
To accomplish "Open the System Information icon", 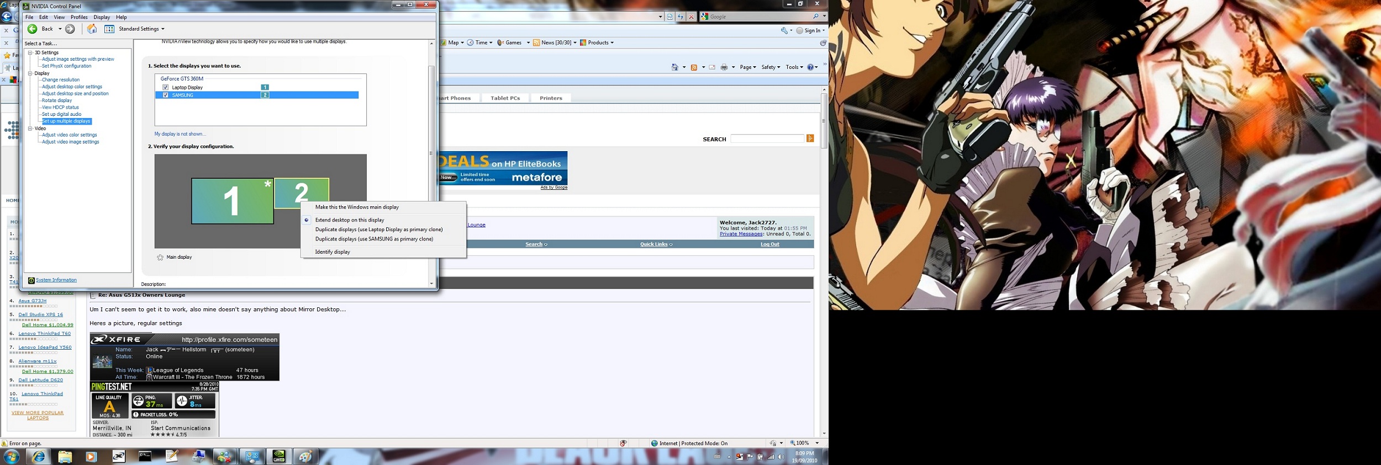I will coord(31,280).
